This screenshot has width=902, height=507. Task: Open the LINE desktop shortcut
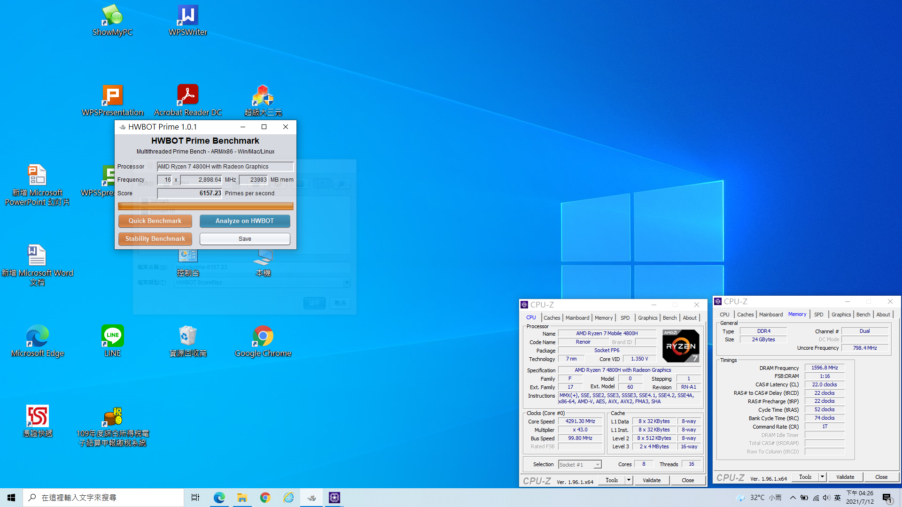(x=112, y=341)
